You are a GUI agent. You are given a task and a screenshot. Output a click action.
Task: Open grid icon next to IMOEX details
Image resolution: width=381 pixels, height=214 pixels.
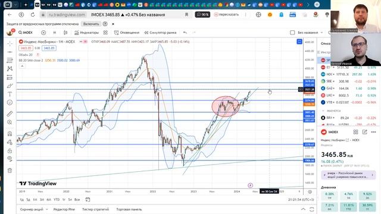(356, 132)
